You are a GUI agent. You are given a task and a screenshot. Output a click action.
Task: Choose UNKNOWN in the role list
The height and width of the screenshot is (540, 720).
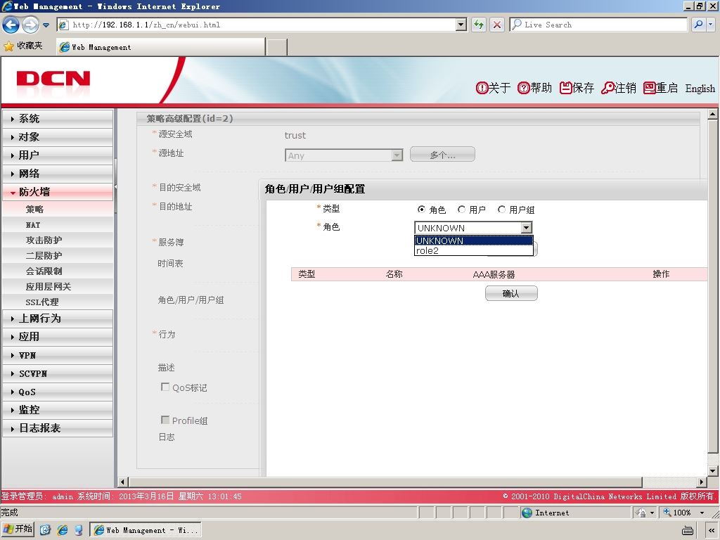click(473, 240)
